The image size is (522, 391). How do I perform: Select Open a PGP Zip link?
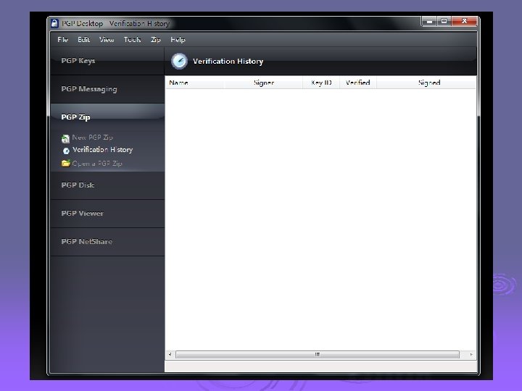(97, 164)
